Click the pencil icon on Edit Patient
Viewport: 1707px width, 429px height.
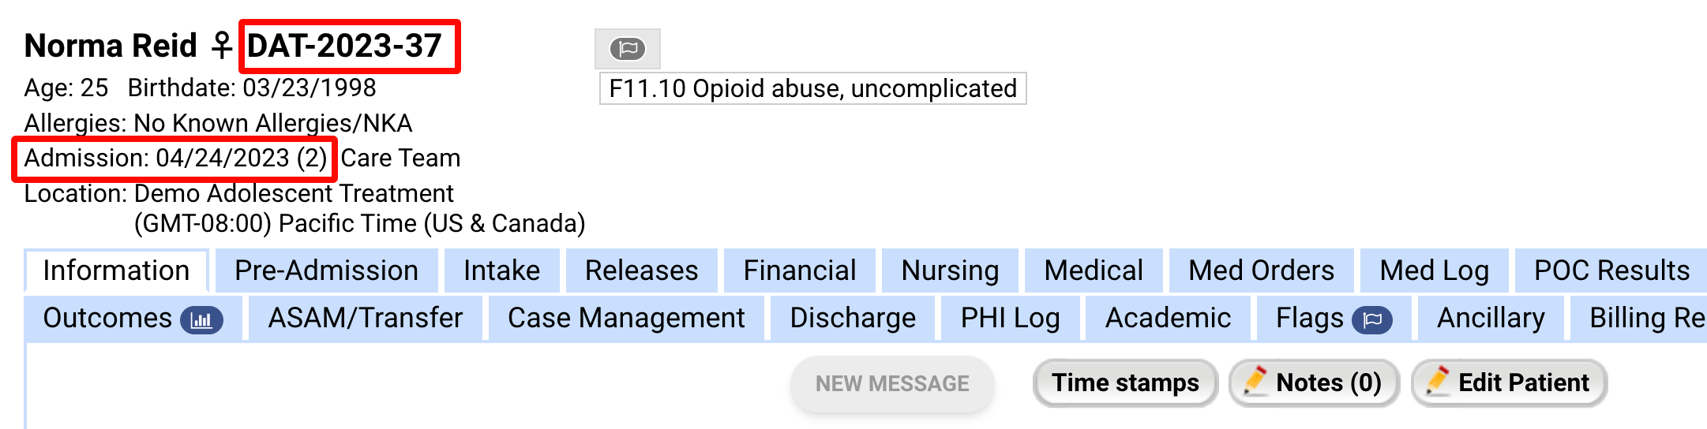(1438, 381)
